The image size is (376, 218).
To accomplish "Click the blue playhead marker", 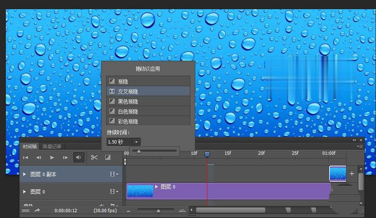I will tap(207, 154).
